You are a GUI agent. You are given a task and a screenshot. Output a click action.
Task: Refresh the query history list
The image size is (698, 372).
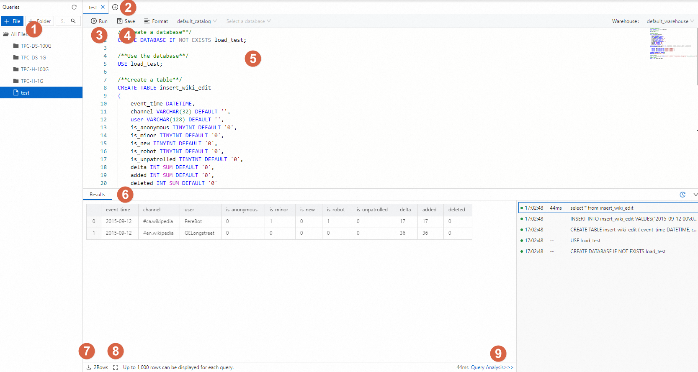pos(683,195)
